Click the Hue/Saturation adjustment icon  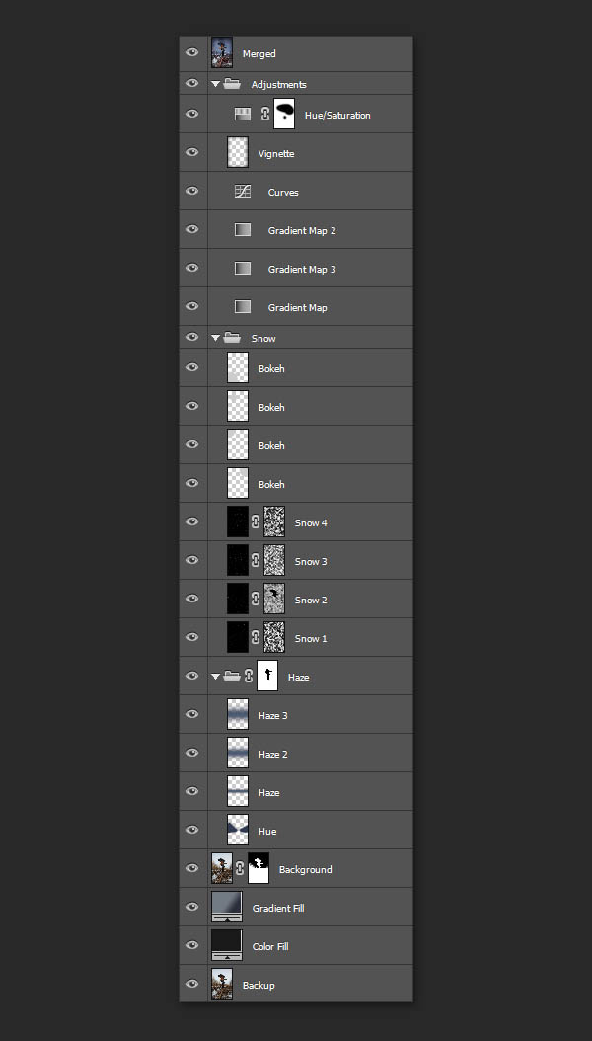coord(242,115)
